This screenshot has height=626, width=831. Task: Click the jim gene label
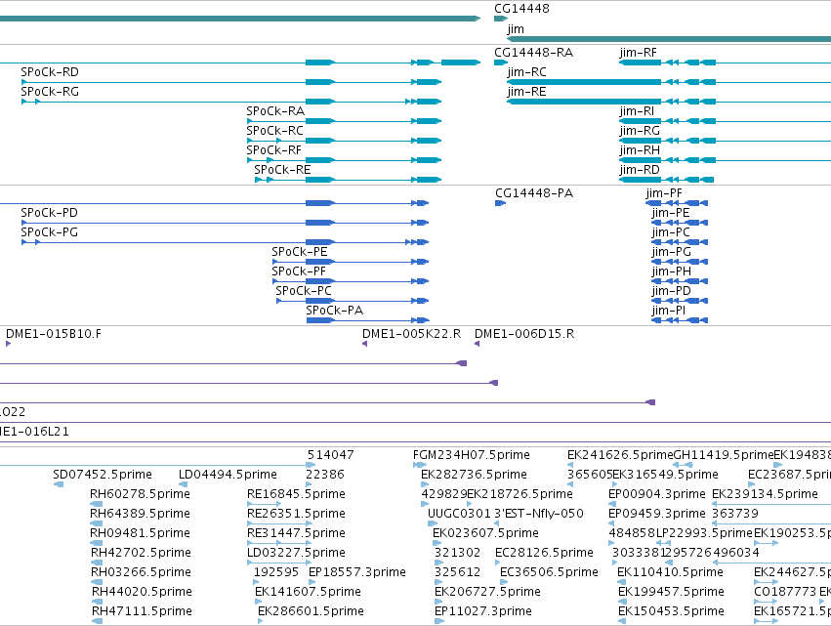516,28
